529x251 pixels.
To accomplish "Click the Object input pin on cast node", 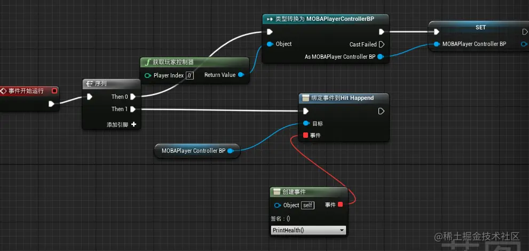I will (270, 44).
